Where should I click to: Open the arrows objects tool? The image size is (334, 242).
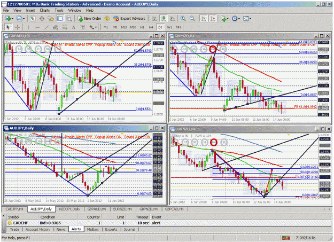point(92,27)
